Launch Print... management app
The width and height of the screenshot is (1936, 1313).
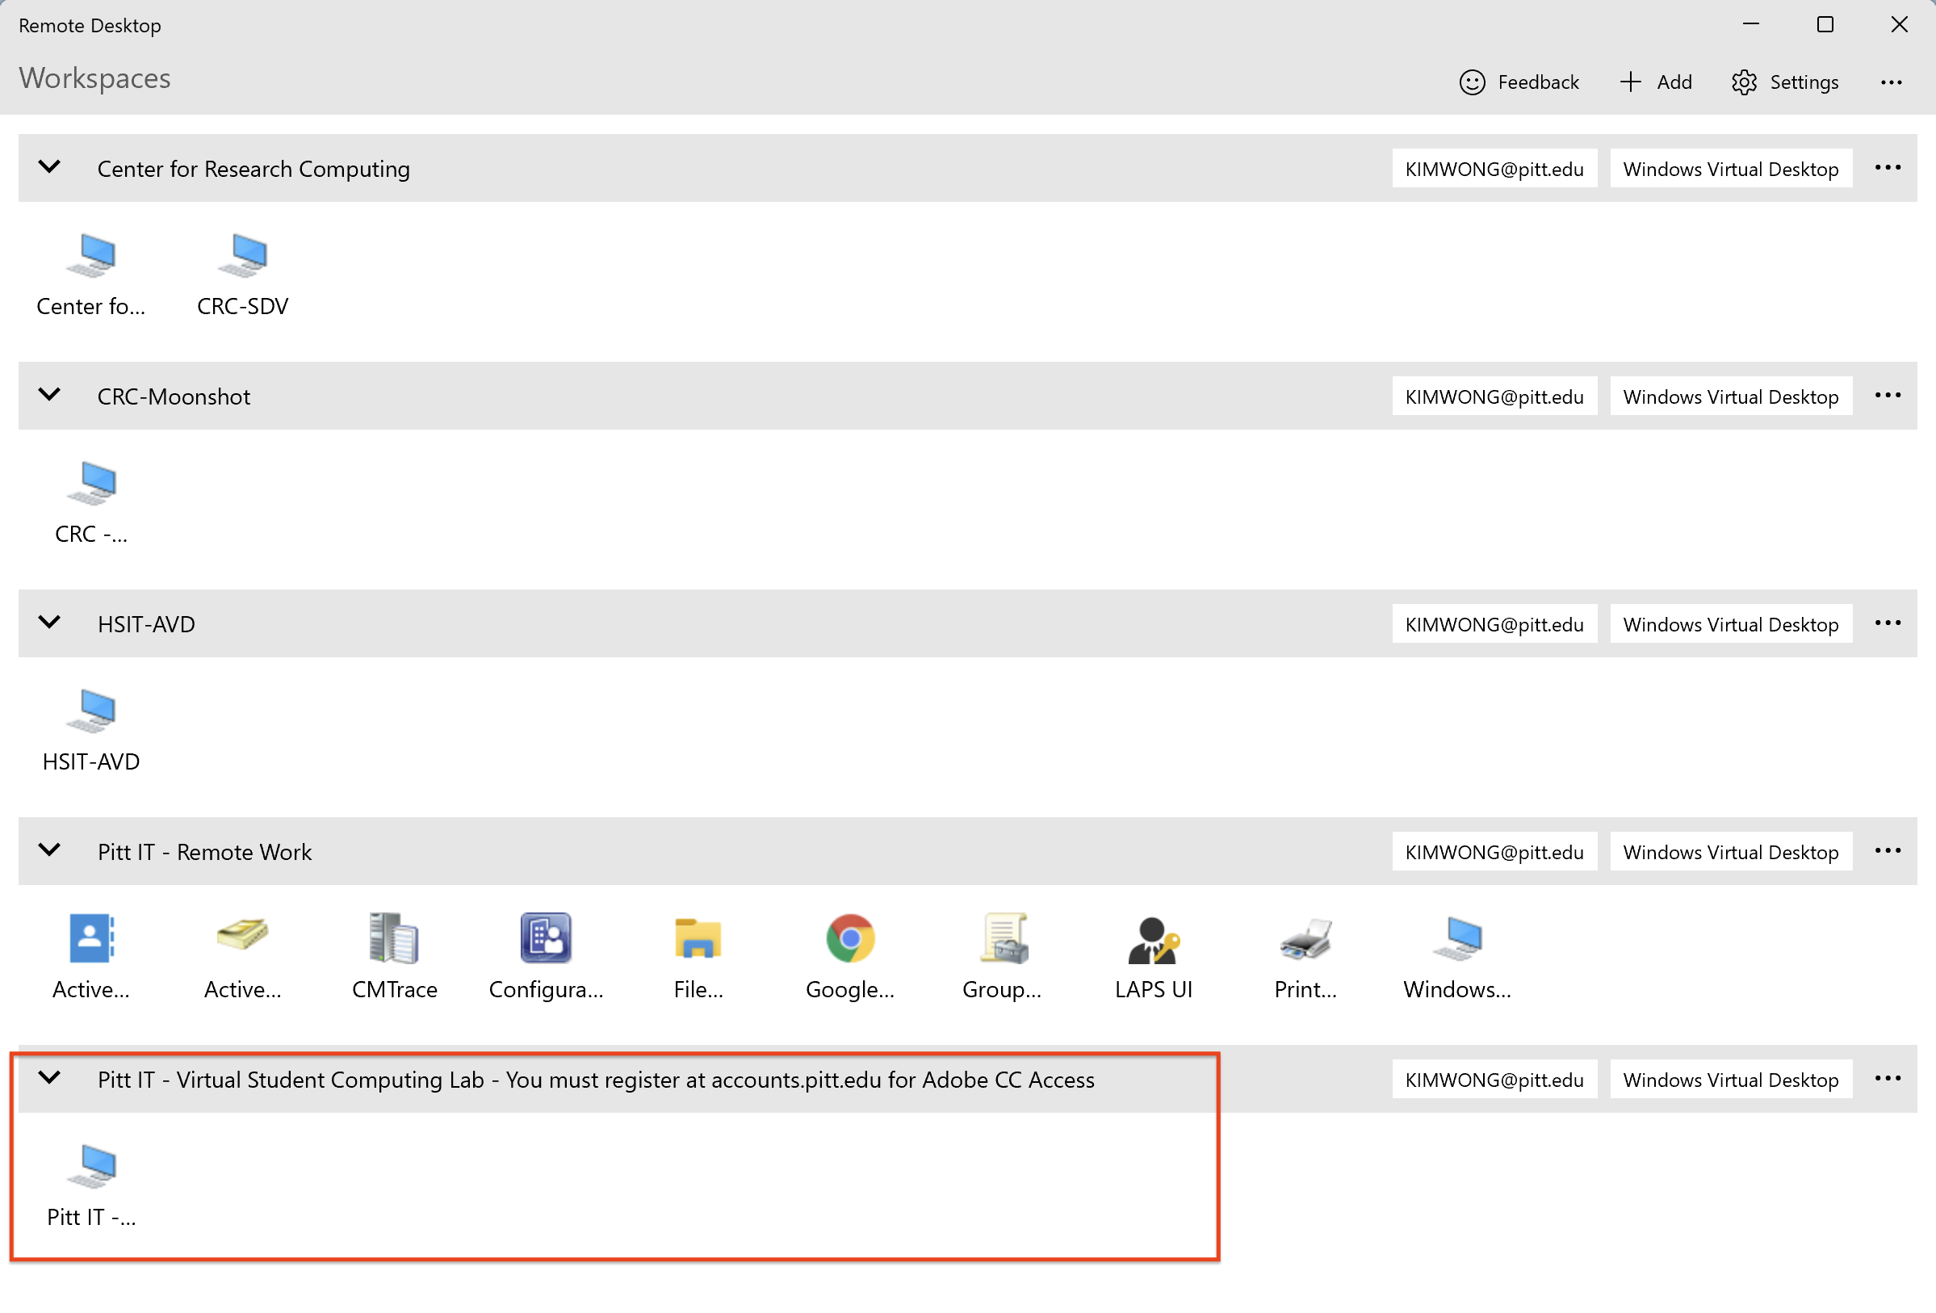(x=1305, y=958)
